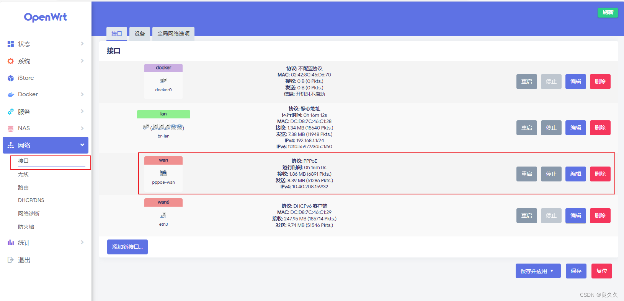Delete the lan interface

600,128
